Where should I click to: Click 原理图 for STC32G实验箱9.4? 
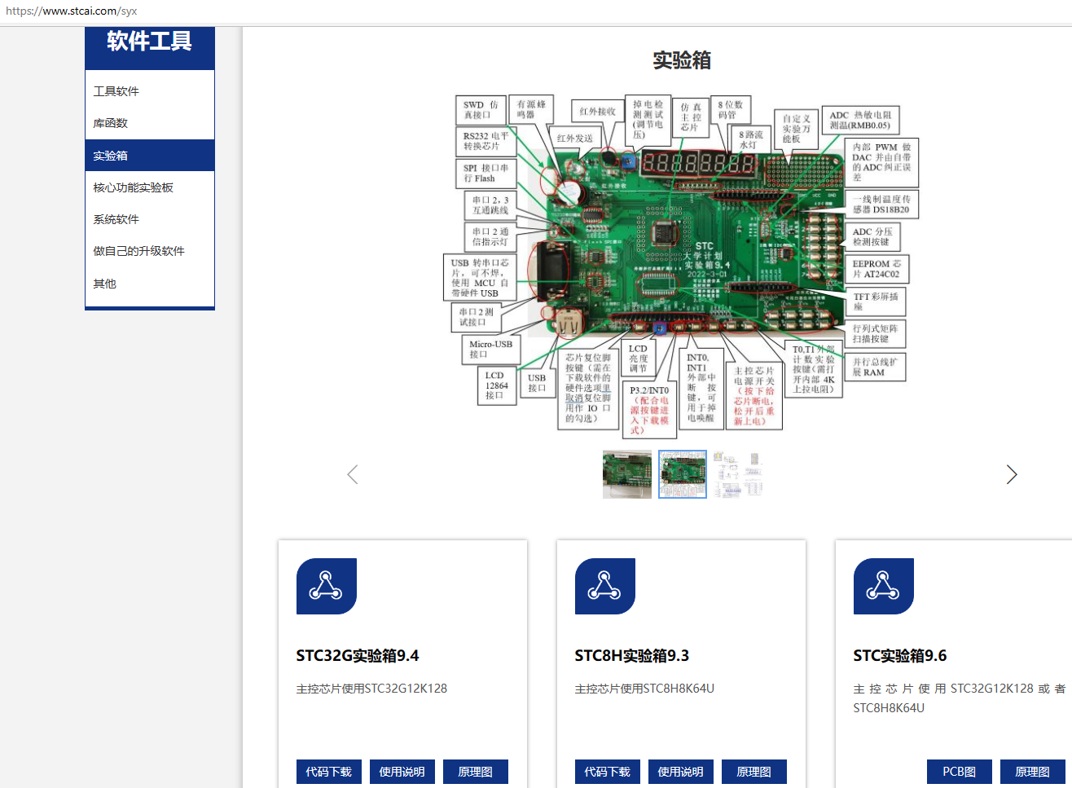(476, 772)
